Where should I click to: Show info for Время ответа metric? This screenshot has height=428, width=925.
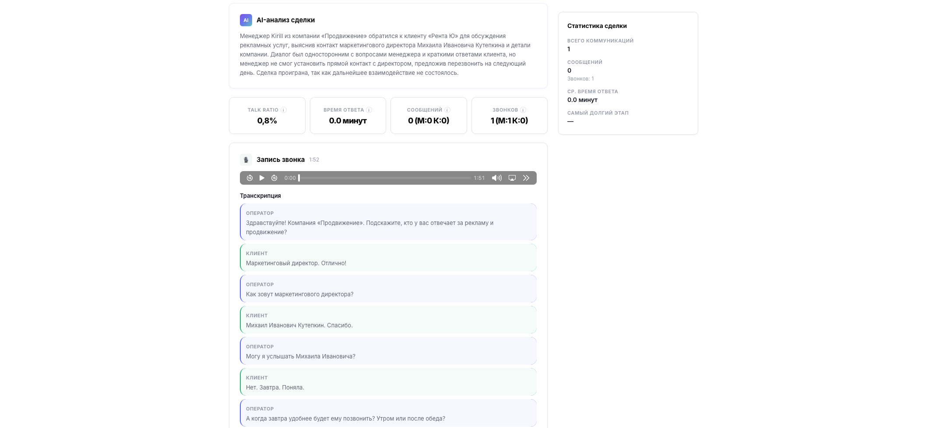[x=369, y=110]
